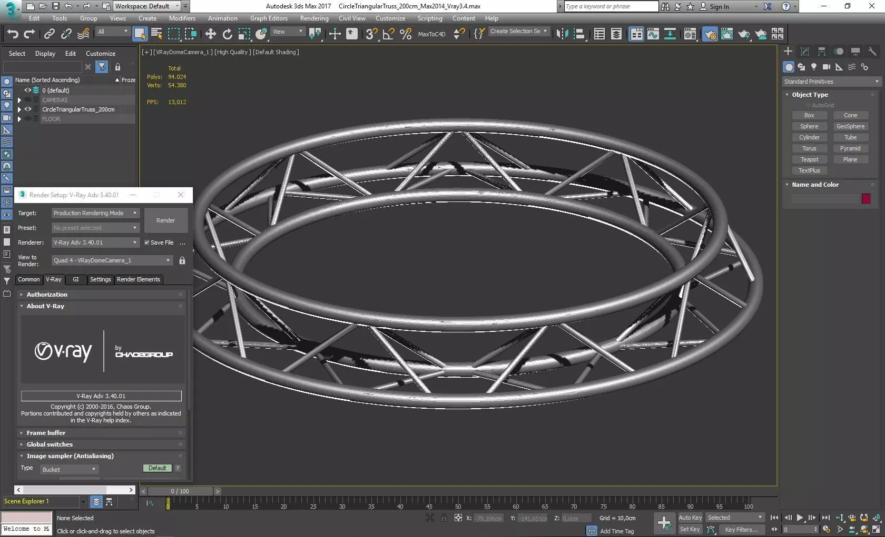Image resolution: width=885 pixels, height=537 pixels.
Task: Play the animation
Action: 800,518
